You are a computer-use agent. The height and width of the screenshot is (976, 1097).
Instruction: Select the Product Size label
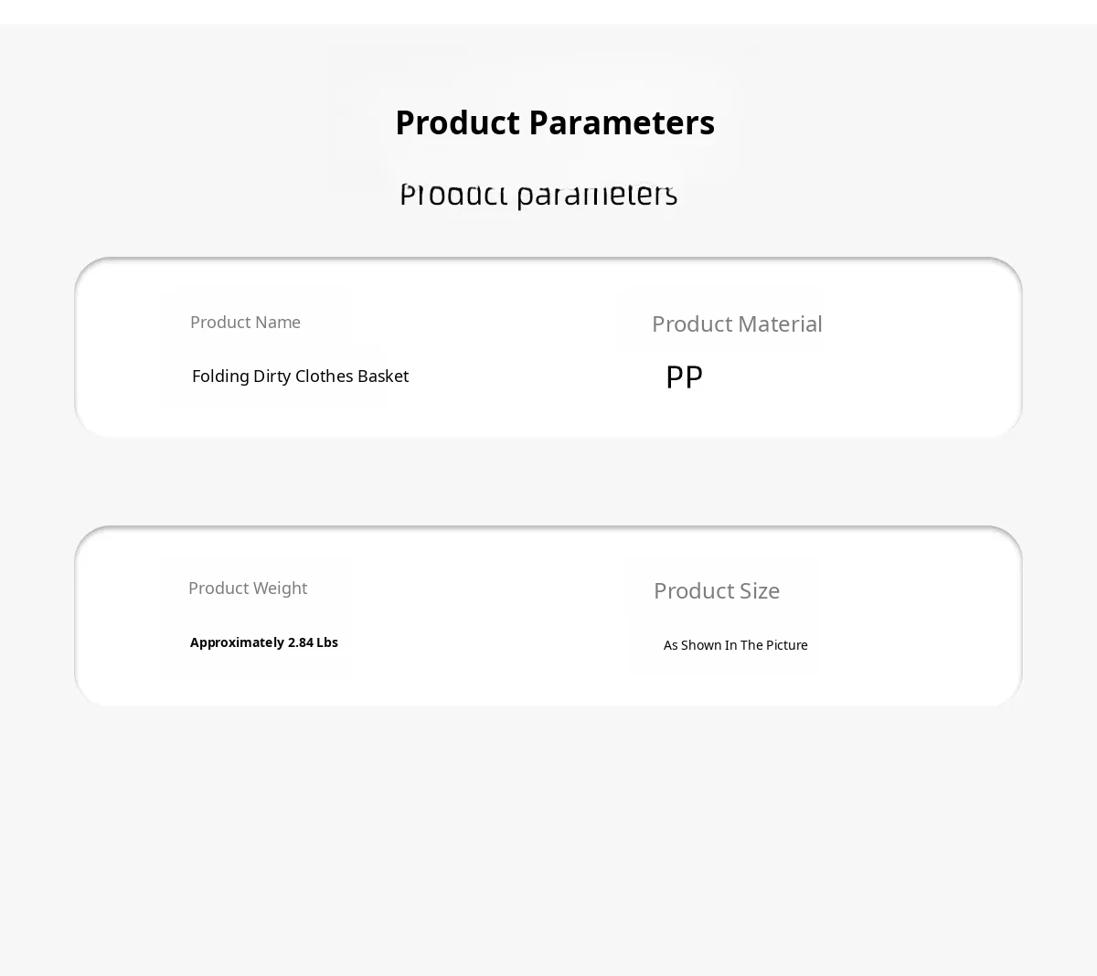[x=717, y=590]
